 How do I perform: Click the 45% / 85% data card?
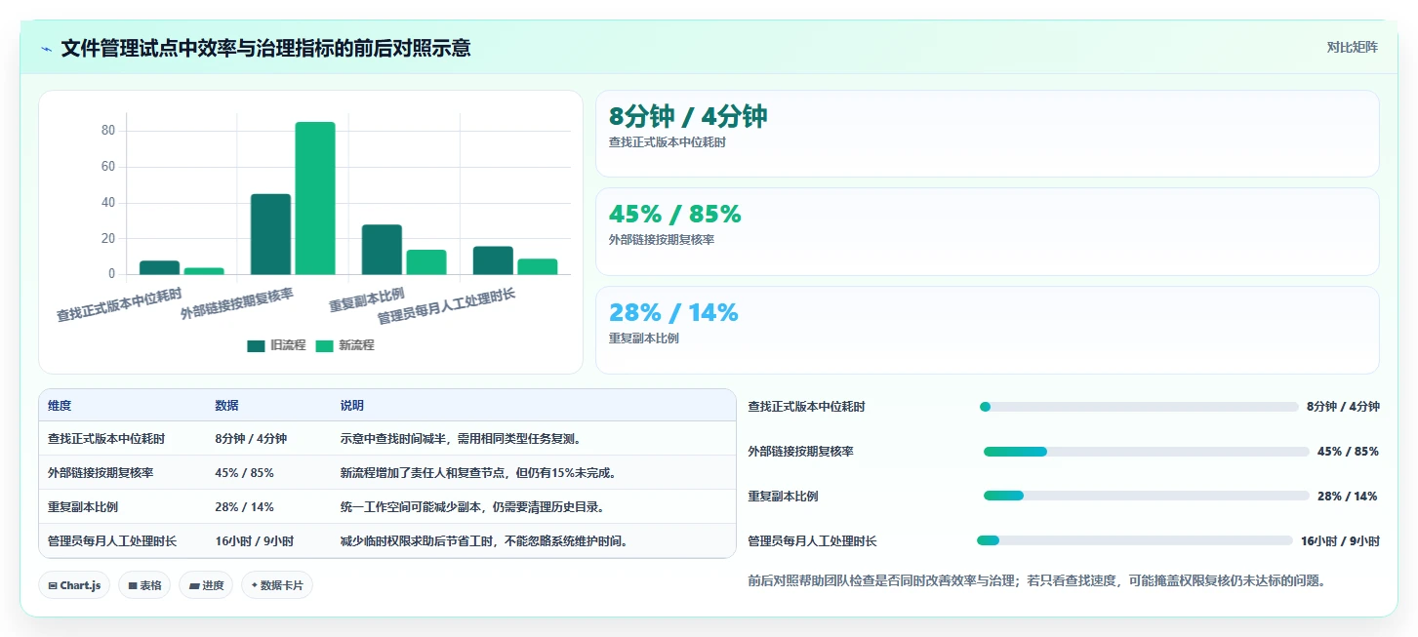(987, 231)
